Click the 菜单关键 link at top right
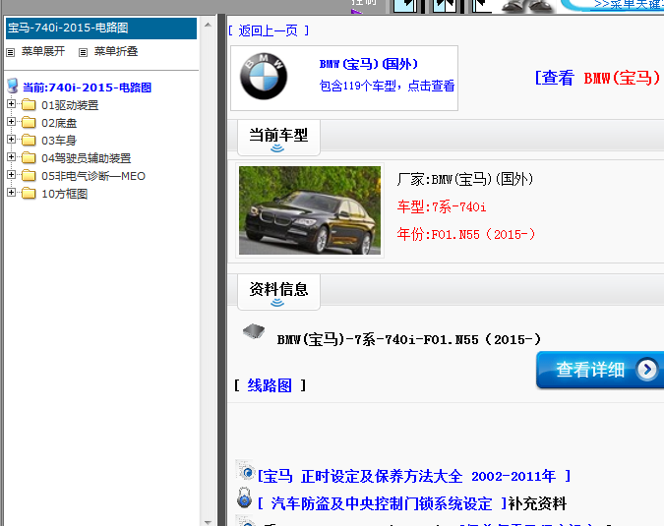Image resolution: width=664 pixels, height=526 pixels. pos(629,4)
